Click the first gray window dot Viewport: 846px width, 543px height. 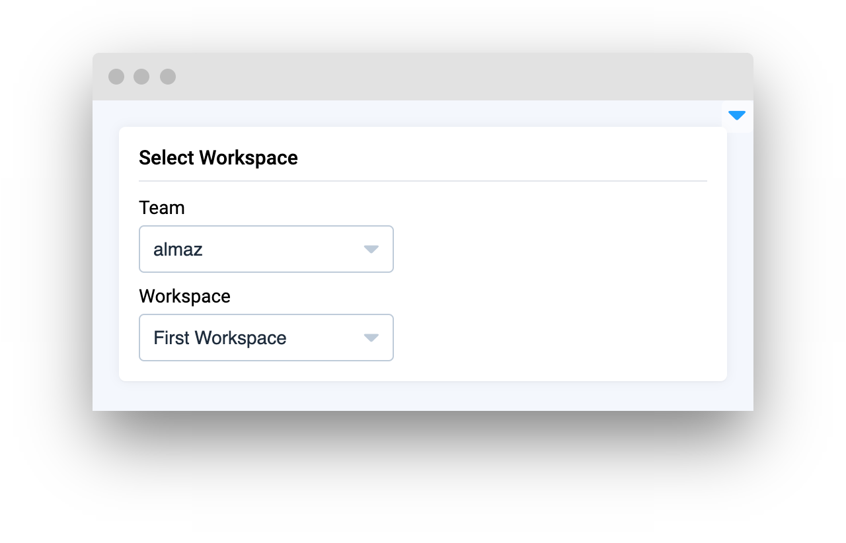[116, 77]
